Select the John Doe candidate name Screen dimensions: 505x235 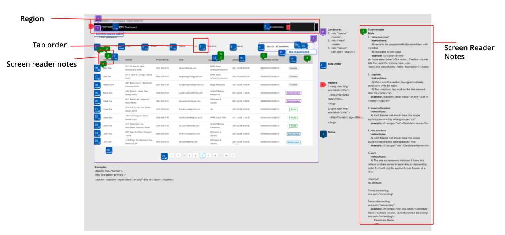click(107, 142)
